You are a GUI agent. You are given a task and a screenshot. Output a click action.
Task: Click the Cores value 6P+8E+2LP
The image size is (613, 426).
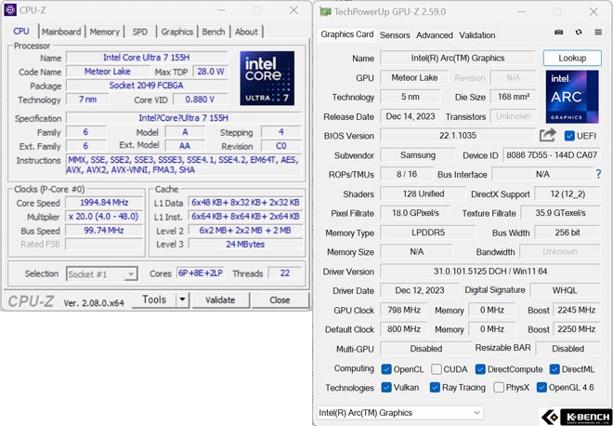(201, 273)
